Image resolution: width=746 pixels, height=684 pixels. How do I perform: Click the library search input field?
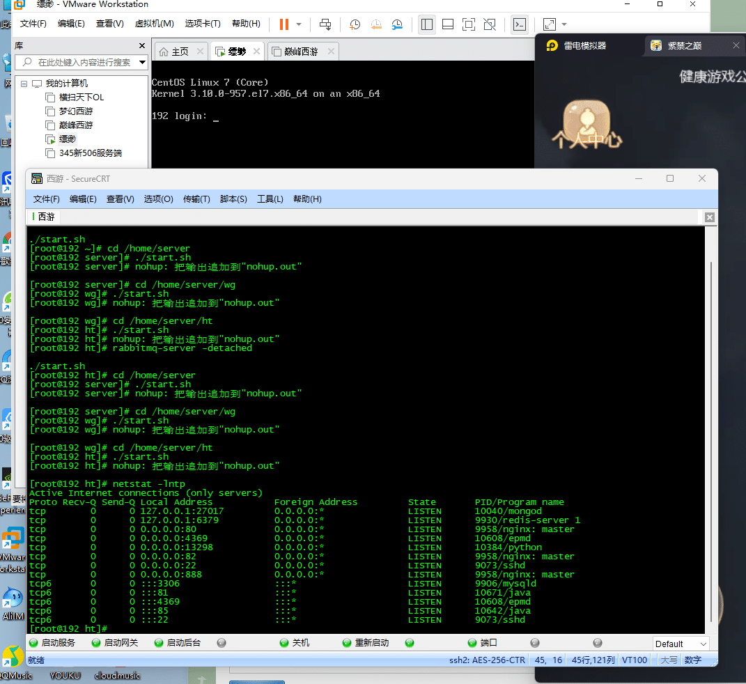click(x=84, y=63)
